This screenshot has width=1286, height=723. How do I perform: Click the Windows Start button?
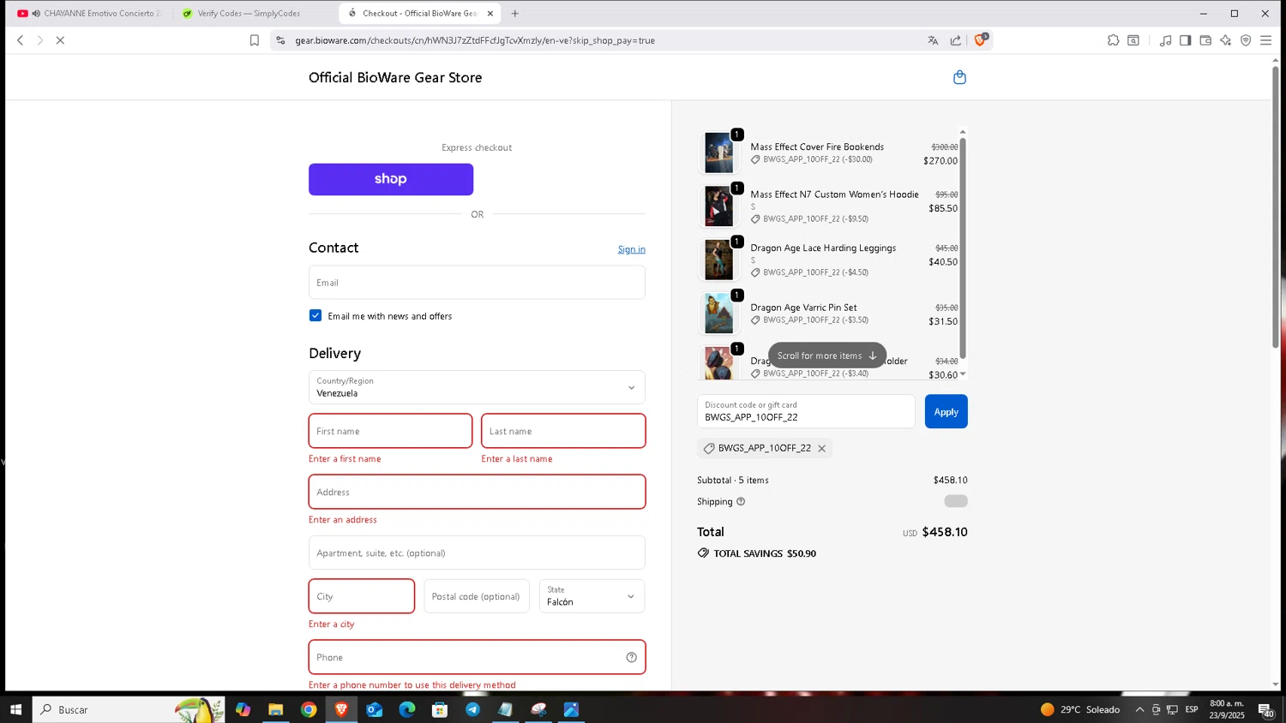pyautogui.click(x=15, y=709)
